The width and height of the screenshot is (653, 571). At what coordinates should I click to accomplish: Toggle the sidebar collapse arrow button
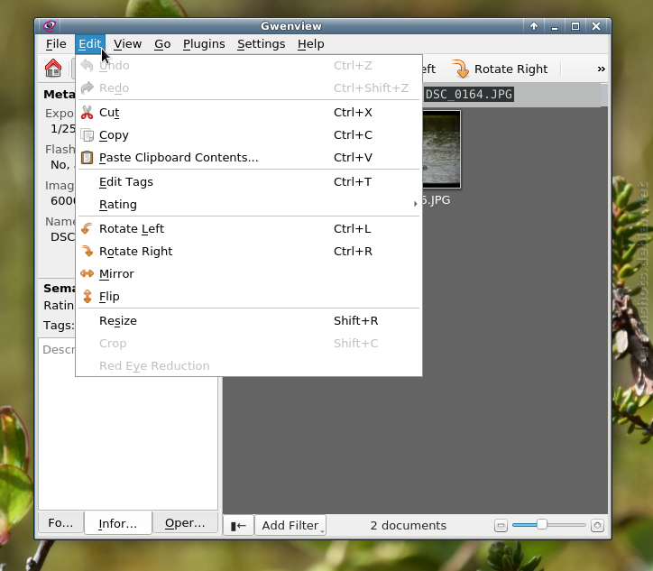238,526
